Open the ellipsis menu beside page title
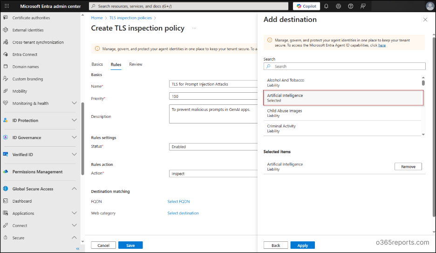The width and height of the screenshot is (436, 253). [194, 28]
